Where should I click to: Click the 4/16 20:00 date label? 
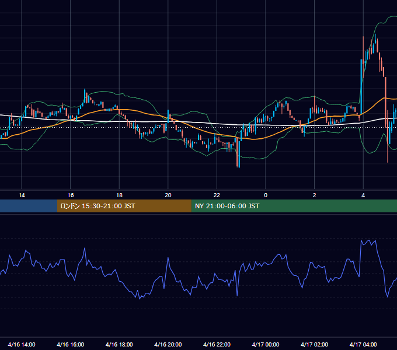tap(168, 344)
